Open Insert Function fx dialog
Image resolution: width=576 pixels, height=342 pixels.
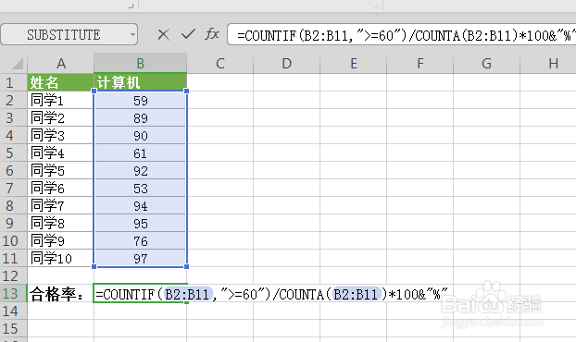pyautogui.click(x=212, y=34)
